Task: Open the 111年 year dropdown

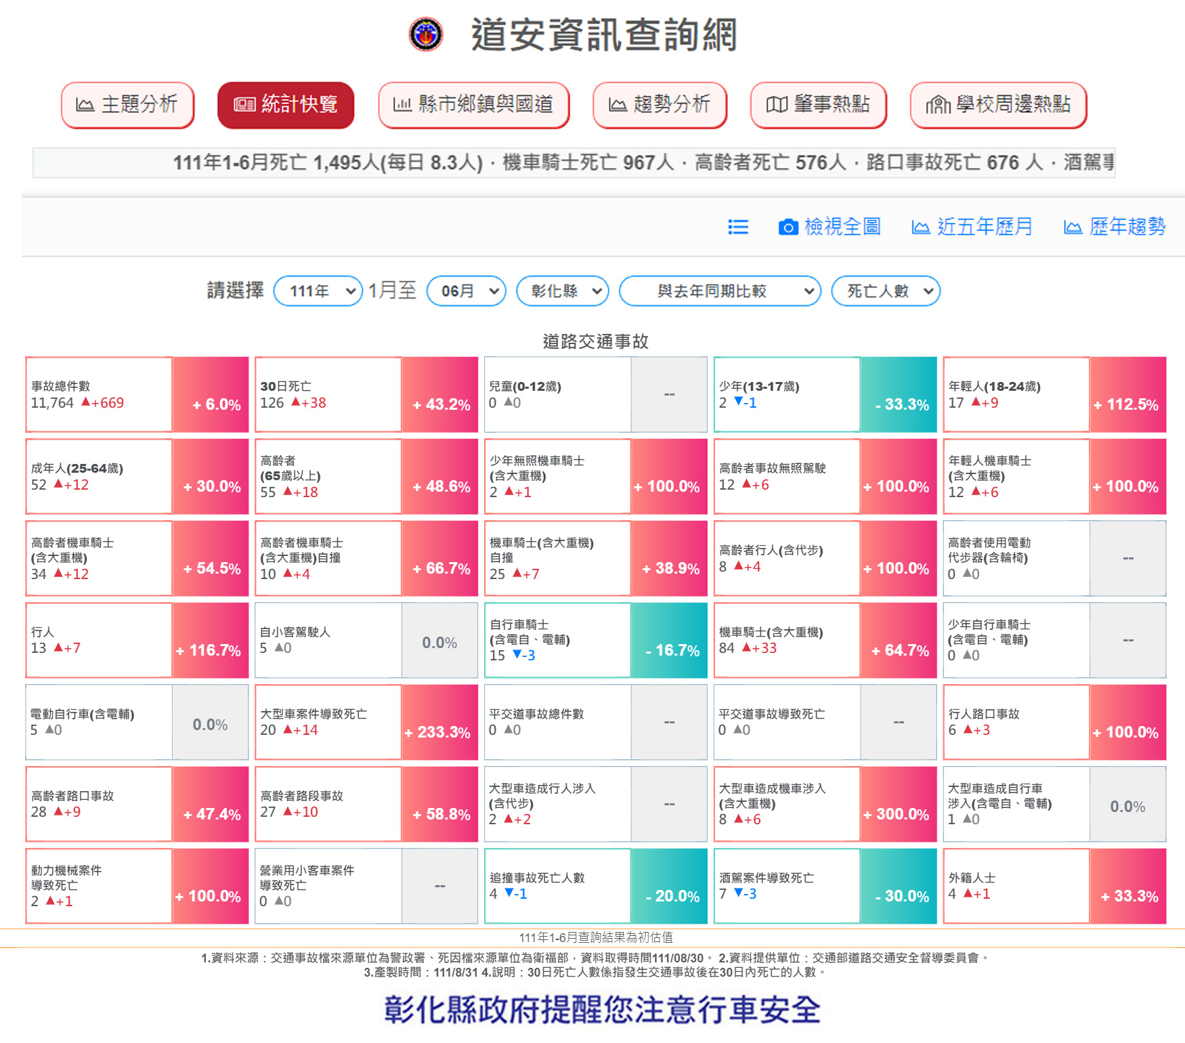Action: coord(318,291)
